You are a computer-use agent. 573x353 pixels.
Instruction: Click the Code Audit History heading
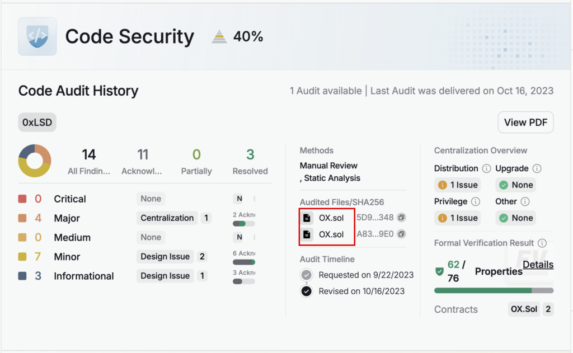pos(78,91)
